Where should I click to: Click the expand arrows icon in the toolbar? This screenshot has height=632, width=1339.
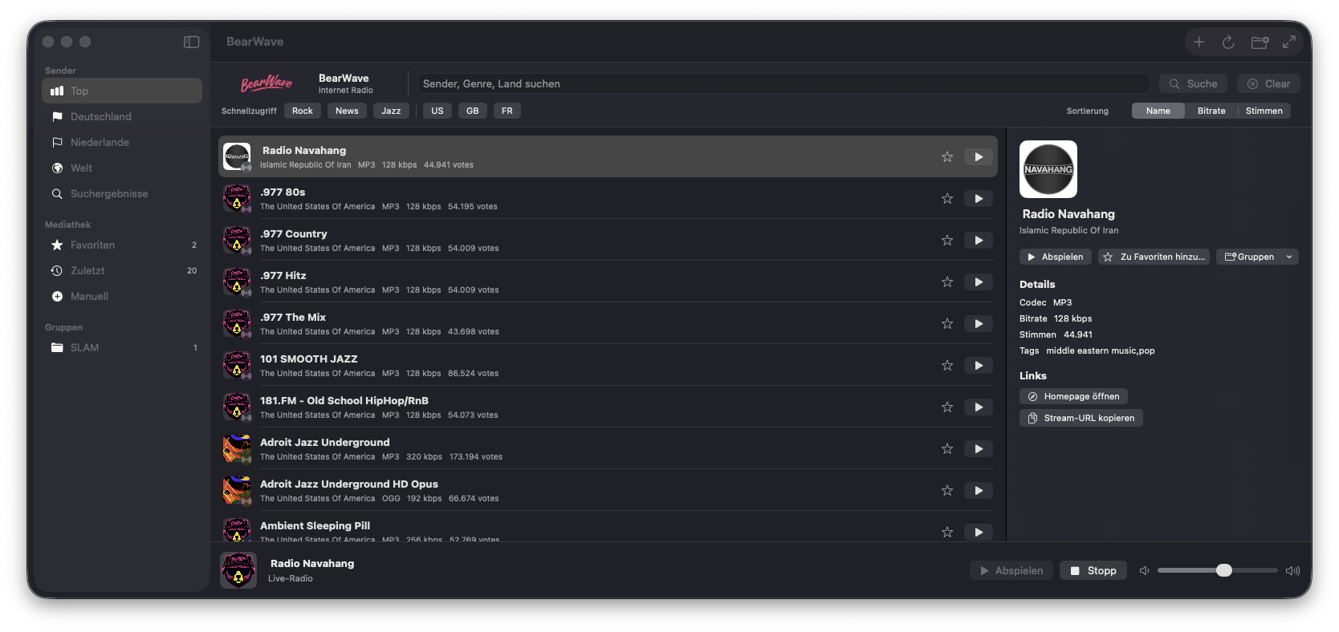[x=1289, y=42]
